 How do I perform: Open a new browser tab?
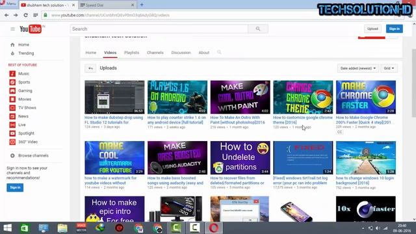point(142,5)
